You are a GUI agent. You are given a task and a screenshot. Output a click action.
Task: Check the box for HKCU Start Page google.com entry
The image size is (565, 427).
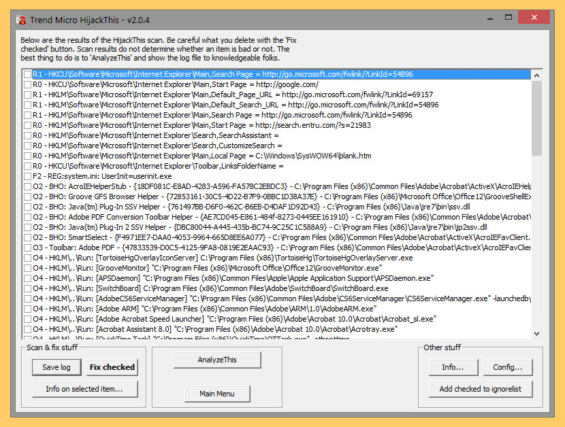pos(27,84)
